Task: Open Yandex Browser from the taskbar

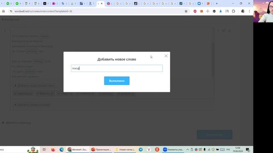Action: pyautogui.click(x=149, y=150)
